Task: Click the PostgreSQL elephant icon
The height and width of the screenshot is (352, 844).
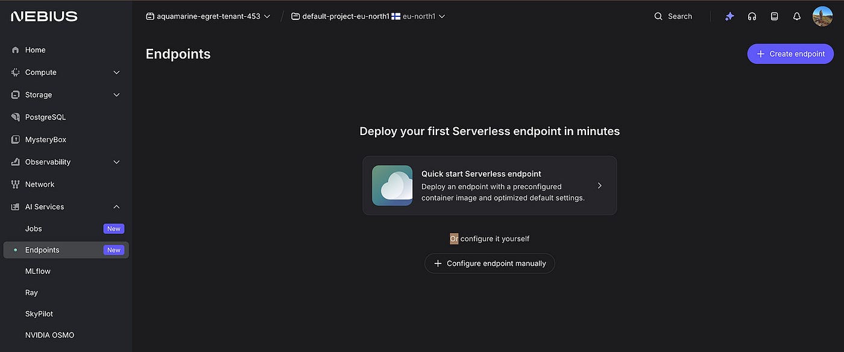Action: pyautogui.click(x=16, y=117)
